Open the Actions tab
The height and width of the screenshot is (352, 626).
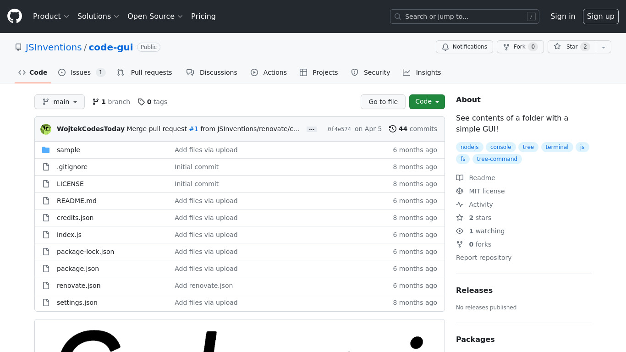269,72
